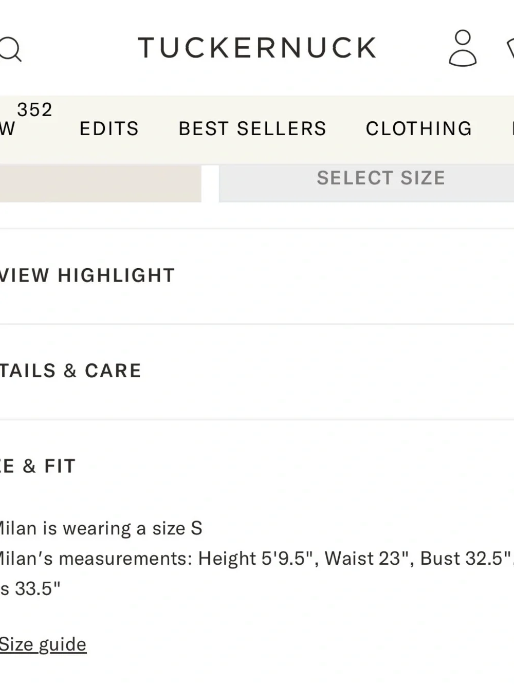Screen dimensions: 514x685
Task: Click the 'Milan is wearing a size S' text
Action: coord(100,528)
